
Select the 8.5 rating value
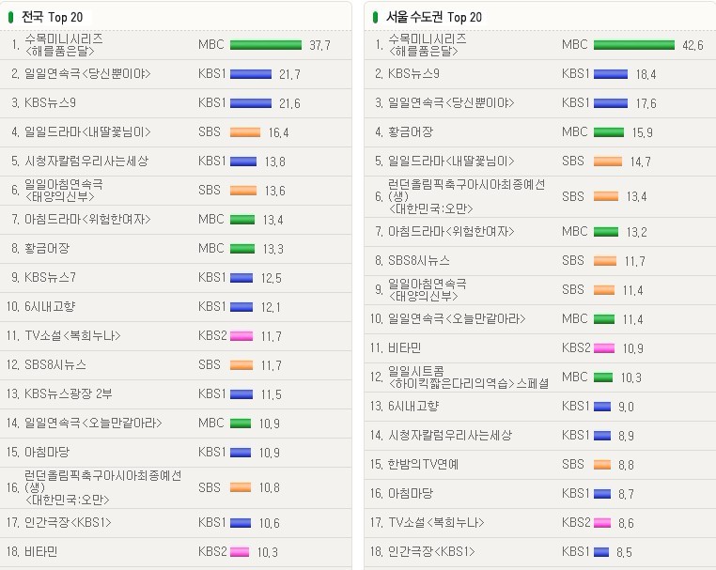(x=624, y=553)
